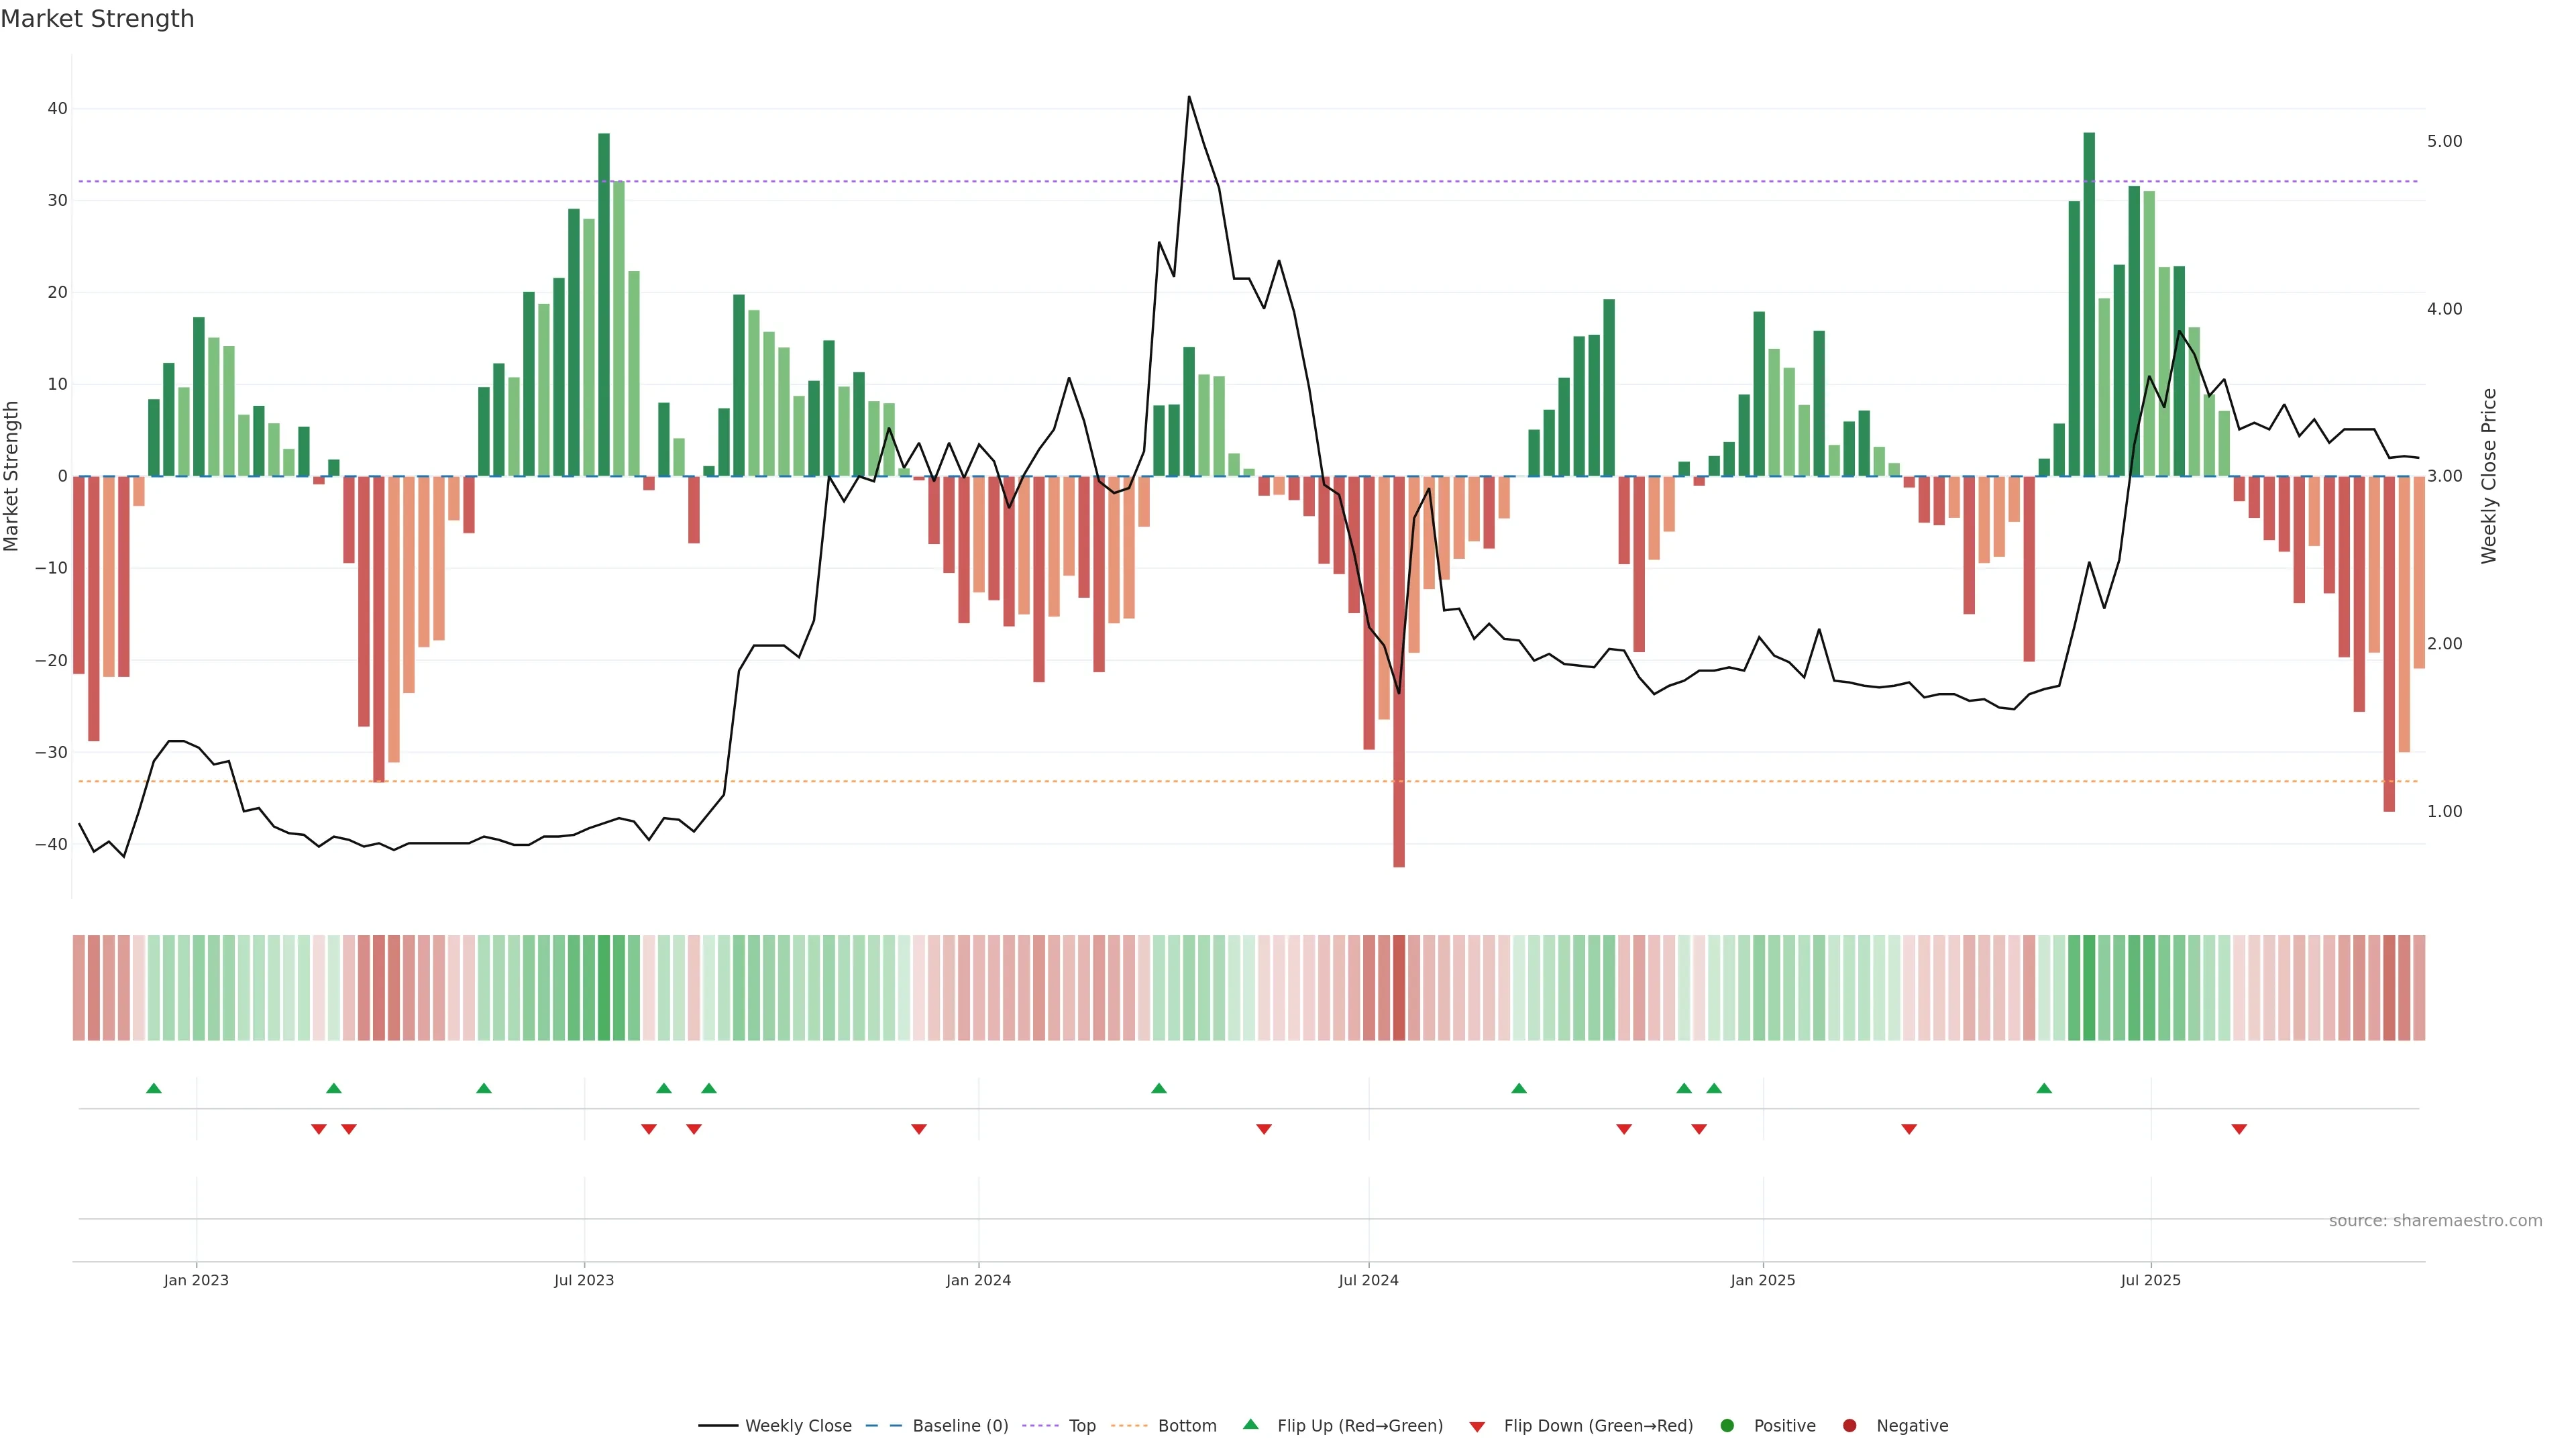Click the weekly close line's highest peak
2576x1449 pixels.
point(1189,98)
